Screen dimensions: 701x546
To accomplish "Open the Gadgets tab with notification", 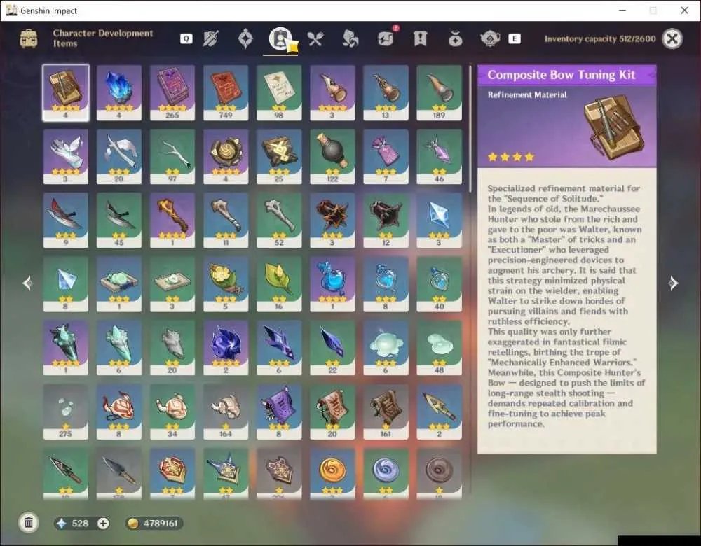I will click(386, 38).
